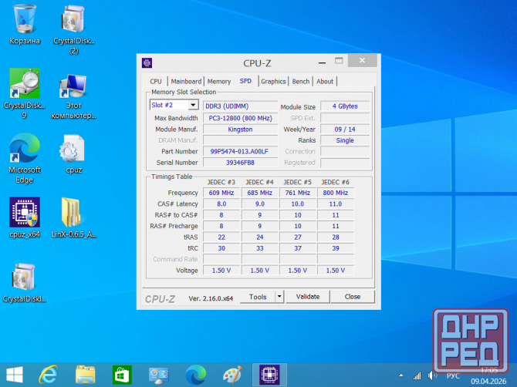Open the Control Panel taskbar icon
Image resolution: width=517 pixels, height=387 pixels.
(159, 375)
